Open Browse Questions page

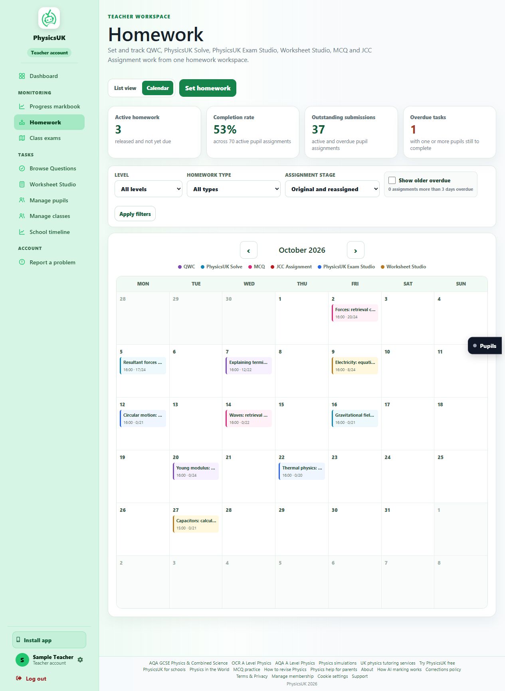[49, 168]
